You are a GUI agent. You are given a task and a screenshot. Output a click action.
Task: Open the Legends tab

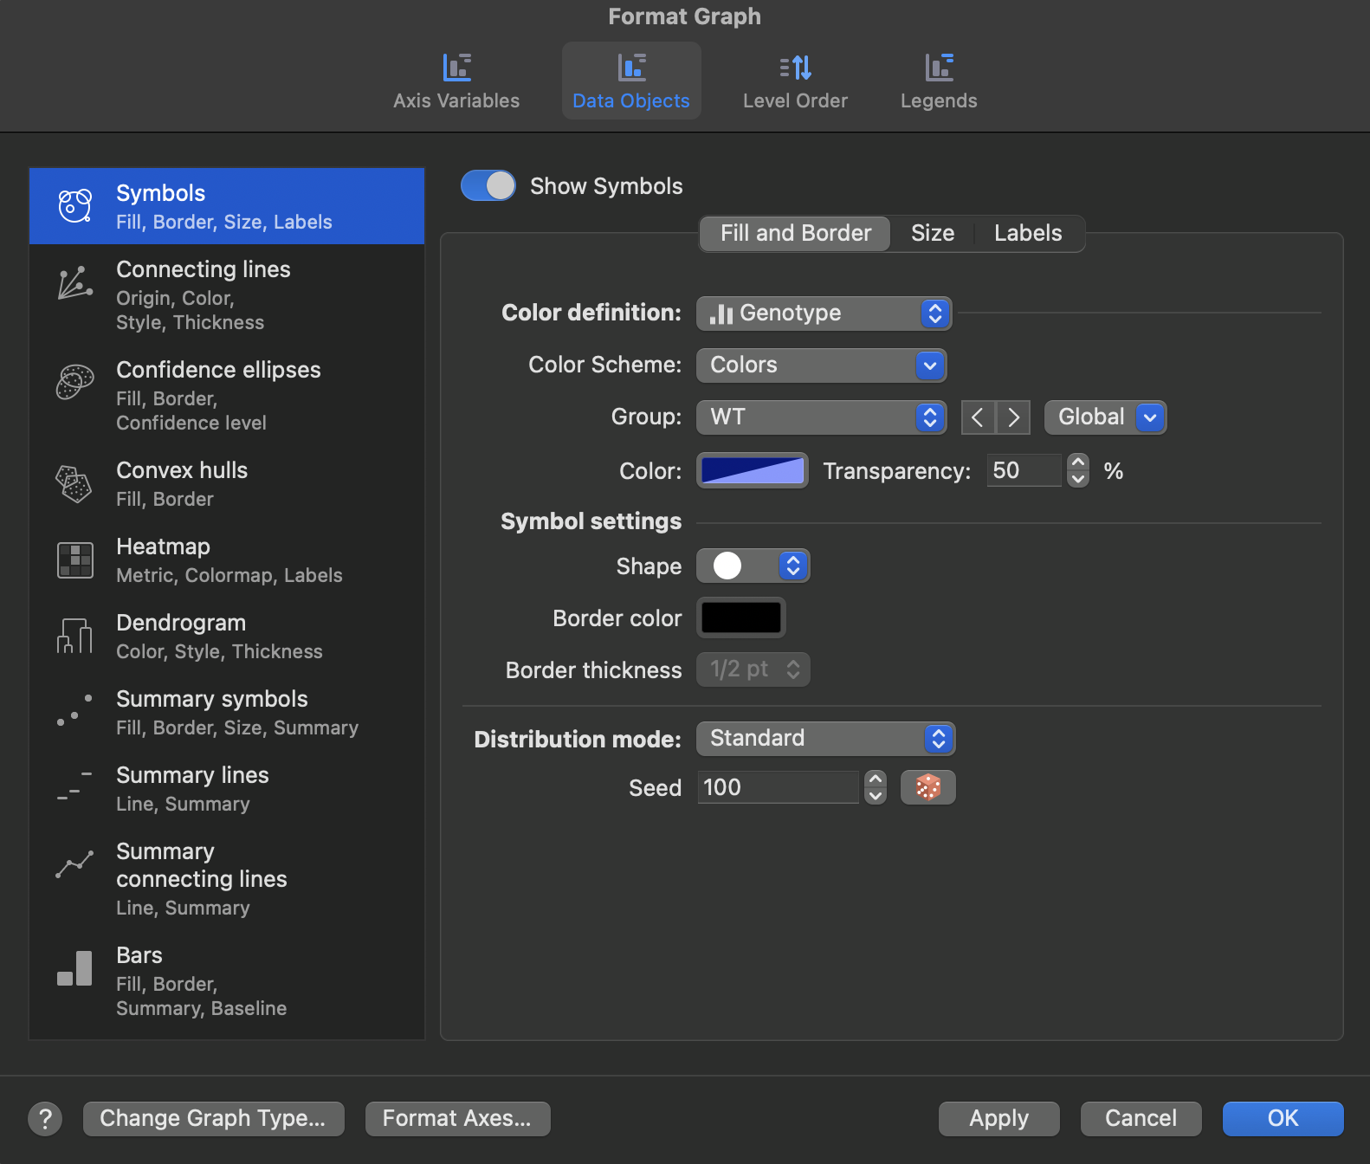(939, 81)
